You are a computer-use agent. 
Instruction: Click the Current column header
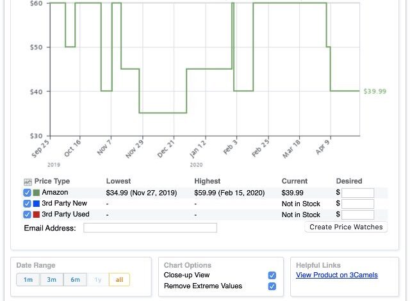coord(295,181)
